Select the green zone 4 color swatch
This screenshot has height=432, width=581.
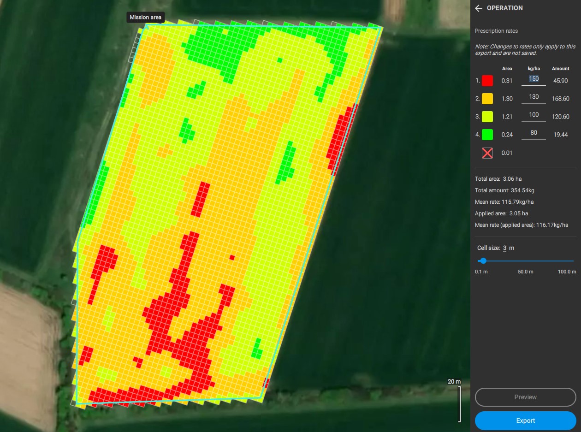pyautogui.click(x=487, y=135)
